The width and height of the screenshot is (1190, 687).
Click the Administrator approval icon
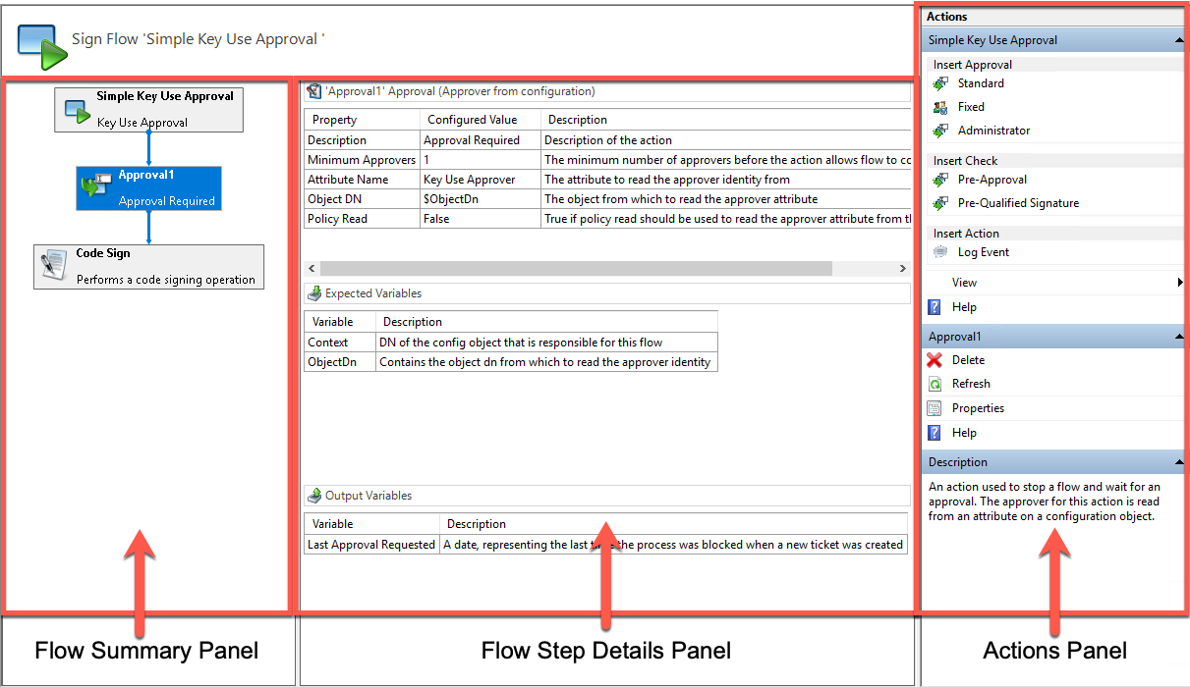pos(940,131)
